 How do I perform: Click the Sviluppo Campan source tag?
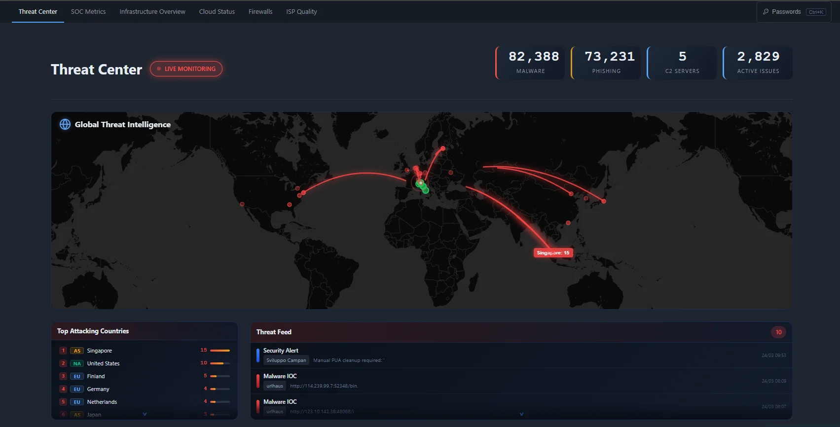(x=286, y=360)
